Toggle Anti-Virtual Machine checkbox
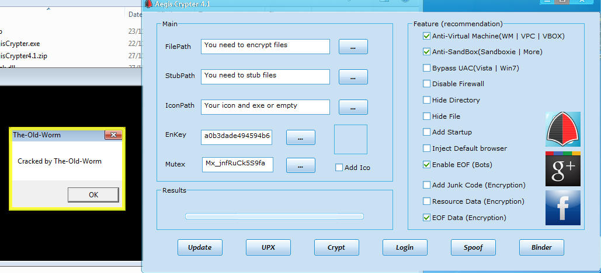 426,36
